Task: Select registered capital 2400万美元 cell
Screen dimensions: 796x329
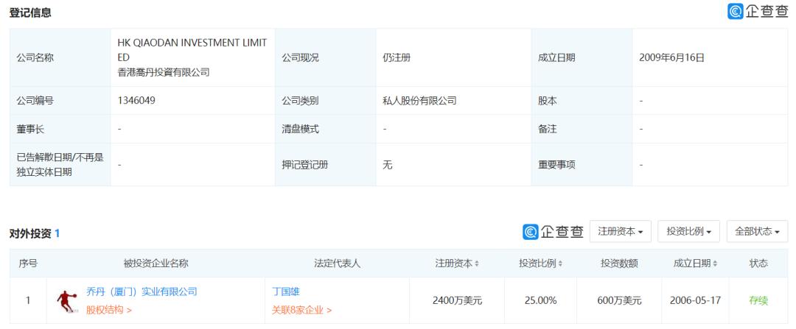Action: pos(457,300)
